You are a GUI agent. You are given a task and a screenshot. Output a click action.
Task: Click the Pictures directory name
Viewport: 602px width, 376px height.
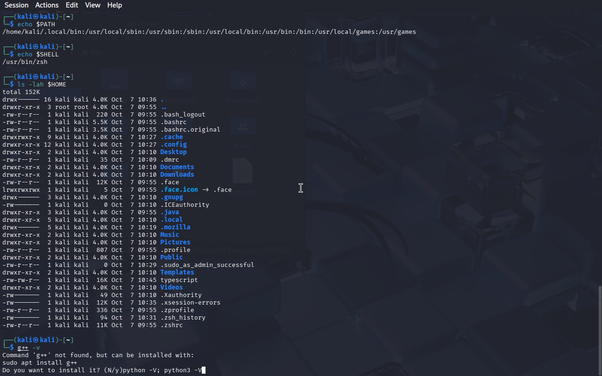coord(175,243)
